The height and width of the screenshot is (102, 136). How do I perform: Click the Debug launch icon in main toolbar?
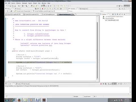tap(19, 6)
